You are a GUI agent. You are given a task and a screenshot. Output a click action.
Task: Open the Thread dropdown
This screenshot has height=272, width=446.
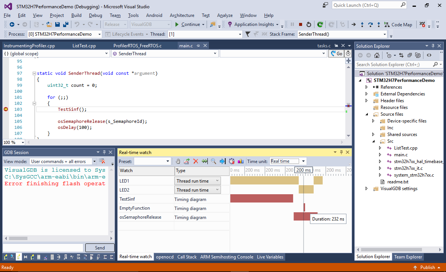[240, 34]
